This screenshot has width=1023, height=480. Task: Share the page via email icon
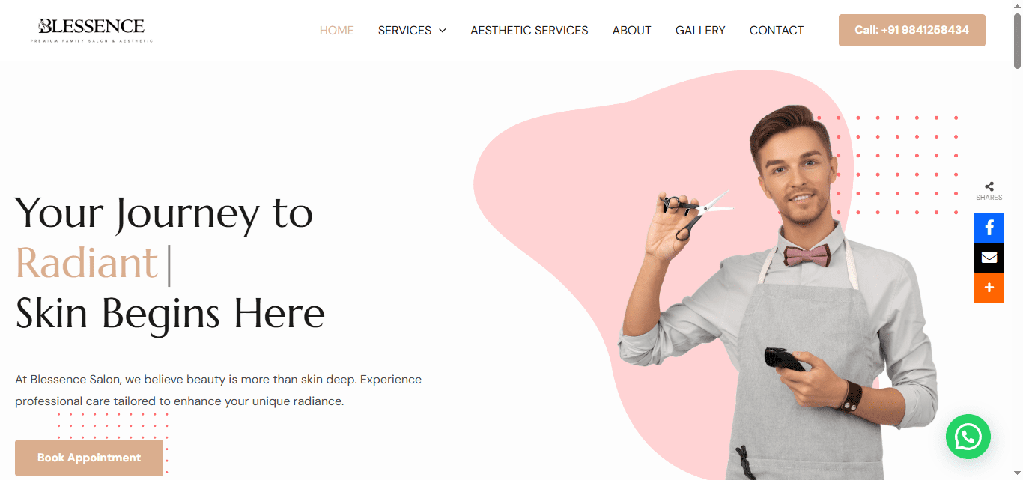pos(989,258)
